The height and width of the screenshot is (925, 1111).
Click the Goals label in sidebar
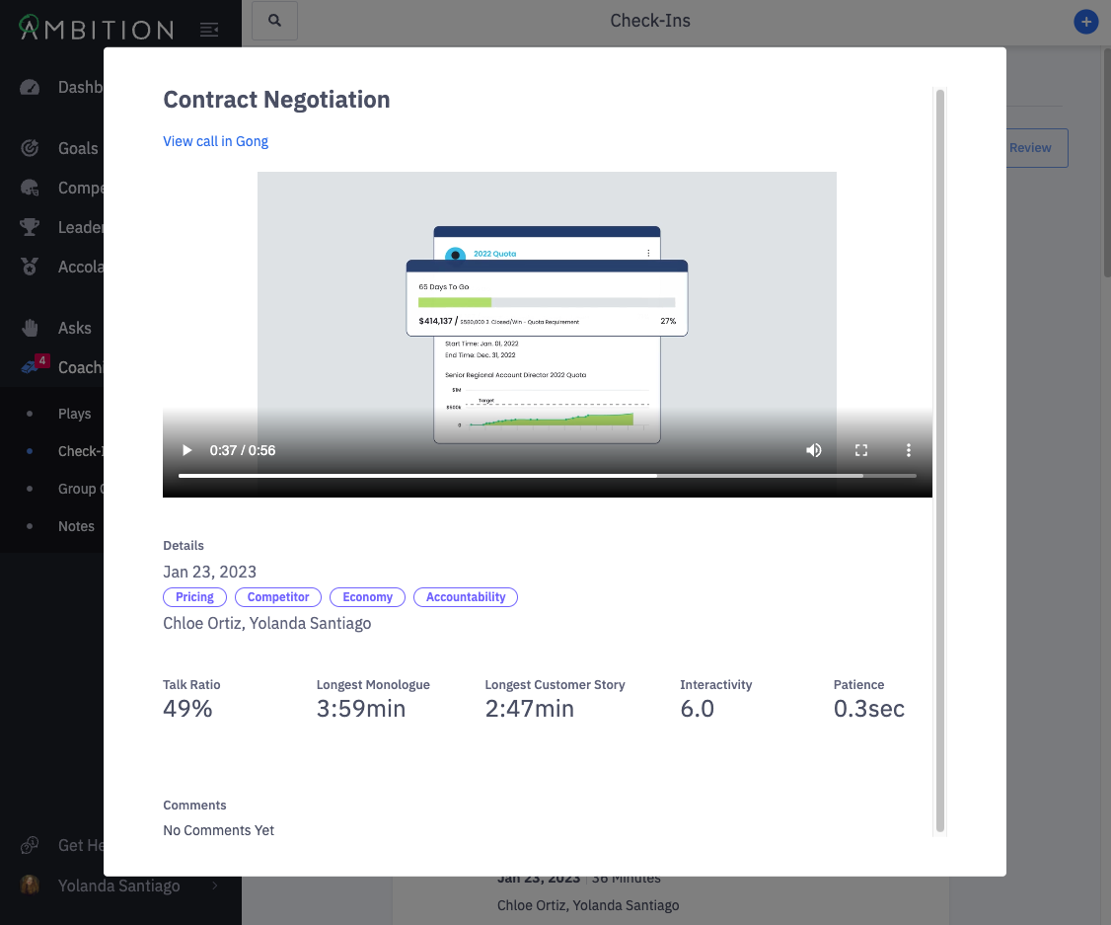click(x=78, y=148)
